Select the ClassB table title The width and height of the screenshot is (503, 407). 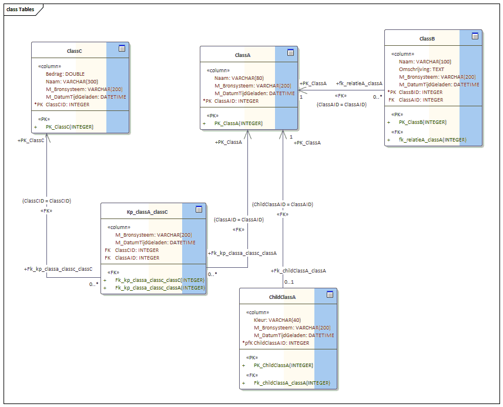coord(427,39)
